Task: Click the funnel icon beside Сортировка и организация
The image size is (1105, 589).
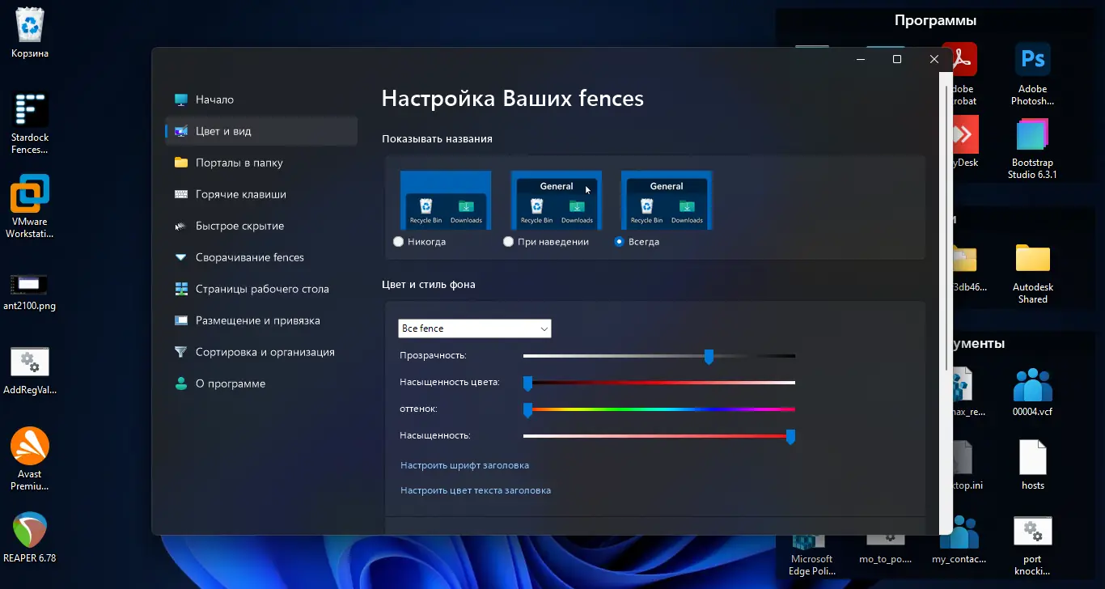Action: (181, 352)
